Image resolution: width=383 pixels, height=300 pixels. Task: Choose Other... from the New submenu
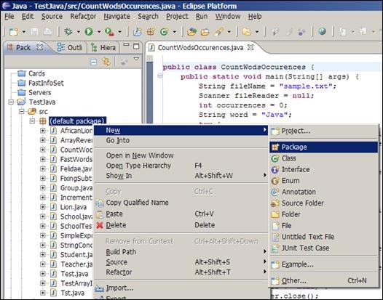[323, 280]
